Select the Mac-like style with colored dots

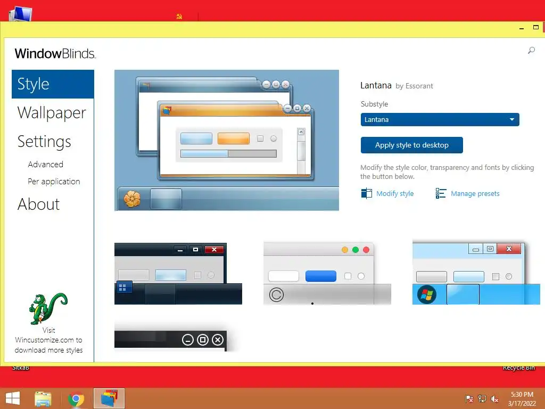(x=327, y=274)
